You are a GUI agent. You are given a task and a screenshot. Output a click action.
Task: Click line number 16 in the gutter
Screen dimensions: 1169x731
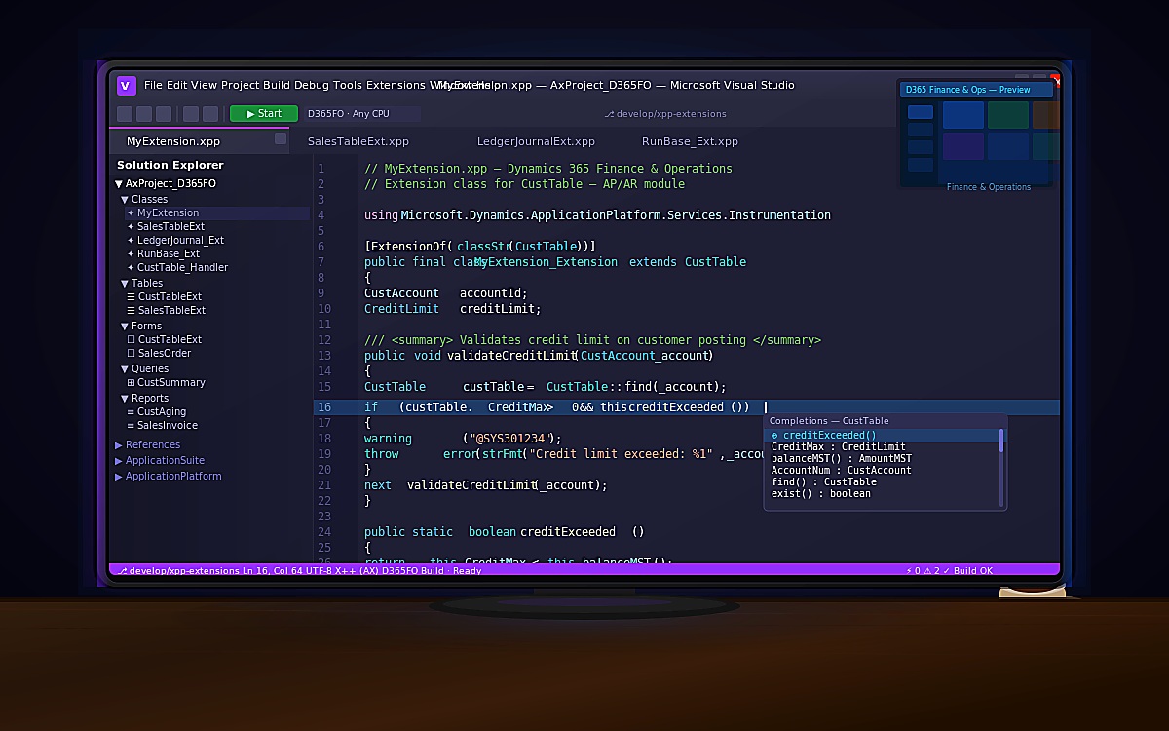tap(324, 407)
